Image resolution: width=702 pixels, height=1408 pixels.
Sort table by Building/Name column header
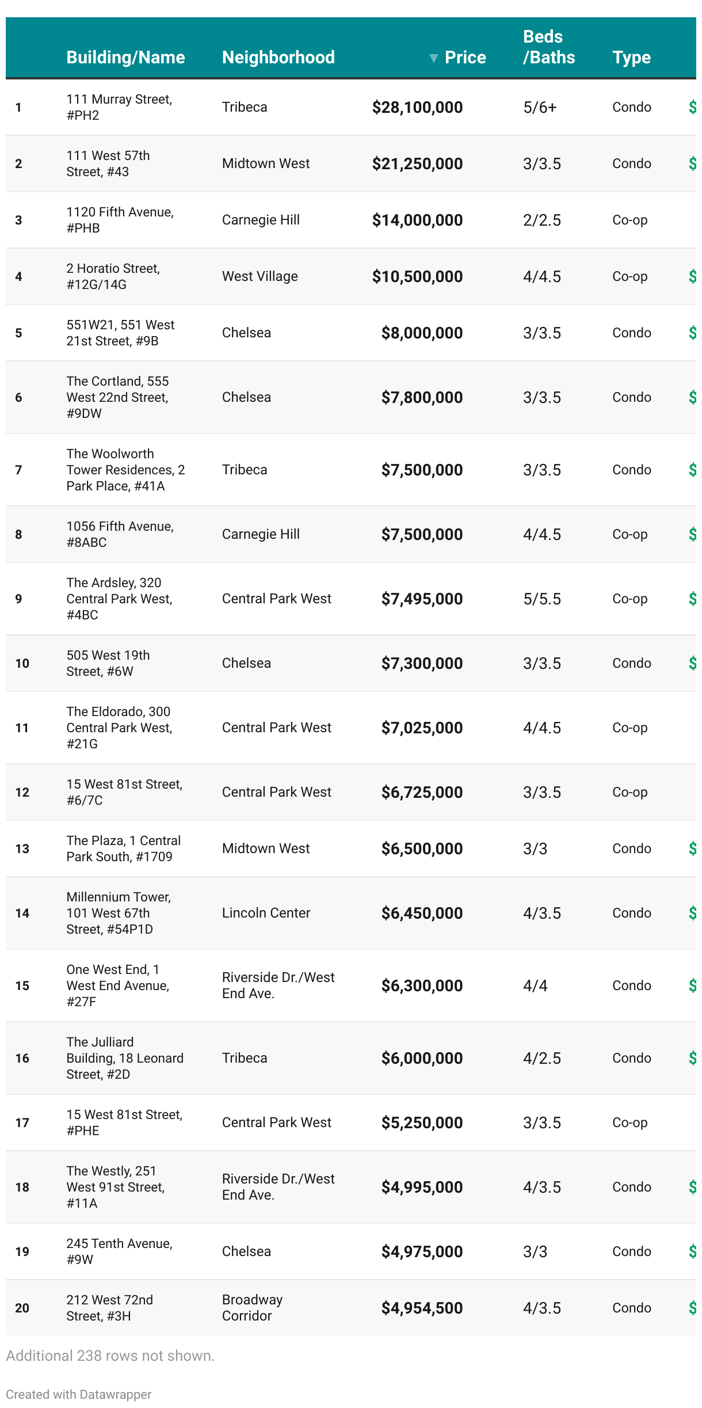[125, 58]
